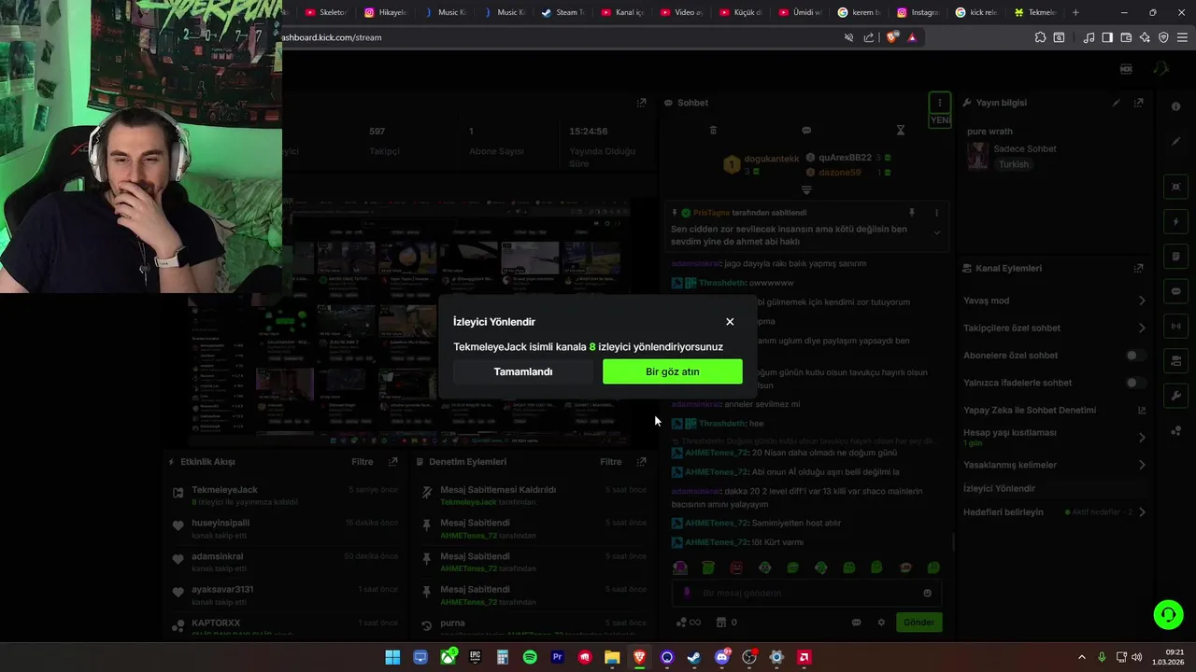Select İzleyici Yönlendir channel action
Screen dimensions: 1196x672
coord(1054,488)
